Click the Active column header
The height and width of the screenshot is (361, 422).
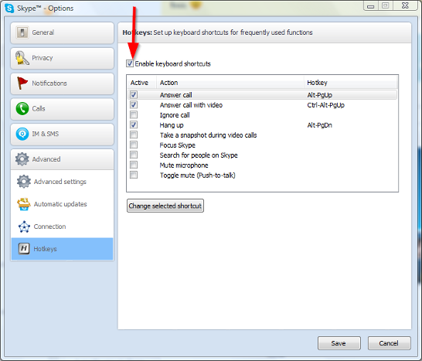(141, 83)
